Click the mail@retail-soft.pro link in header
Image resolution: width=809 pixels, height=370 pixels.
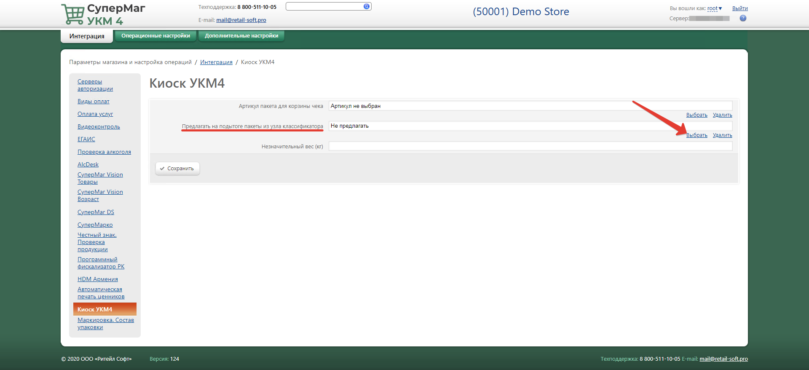tap(241, 20)
